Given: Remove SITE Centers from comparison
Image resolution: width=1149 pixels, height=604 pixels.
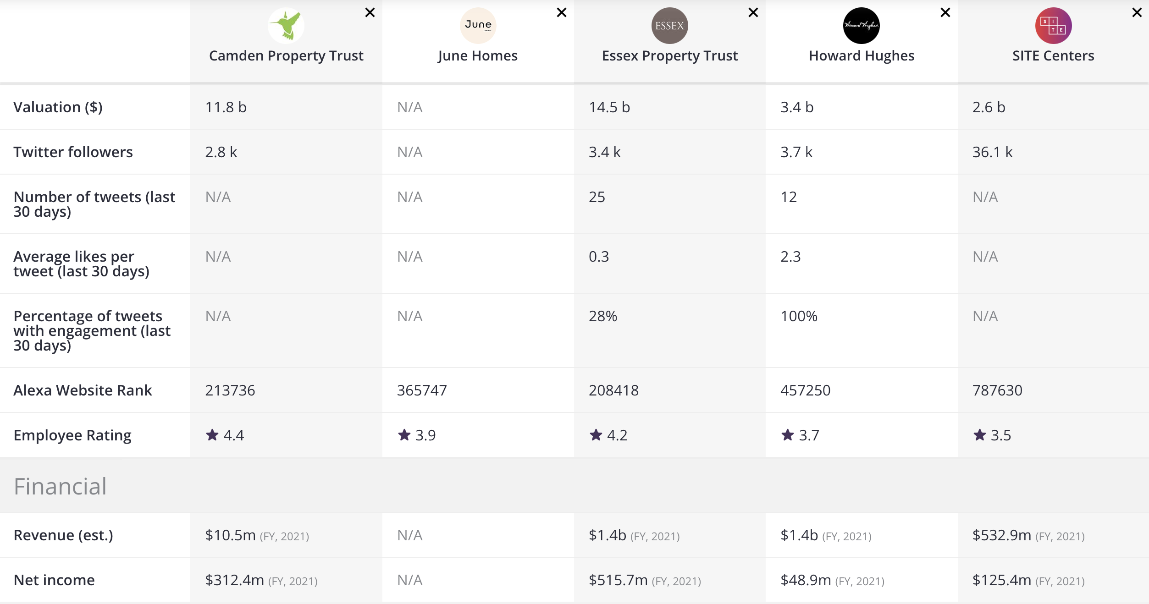Looking at the screenshot, I should (1137, 13).
